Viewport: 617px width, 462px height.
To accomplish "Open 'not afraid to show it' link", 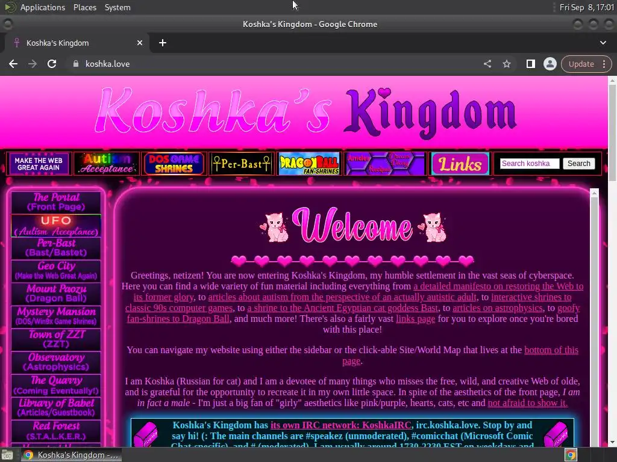I will point(527,403).
